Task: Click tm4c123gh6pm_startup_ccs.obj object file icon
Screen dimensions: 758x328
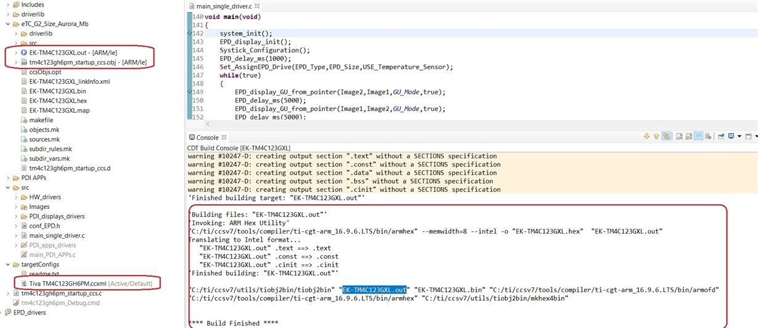Action: coord(24,62)
